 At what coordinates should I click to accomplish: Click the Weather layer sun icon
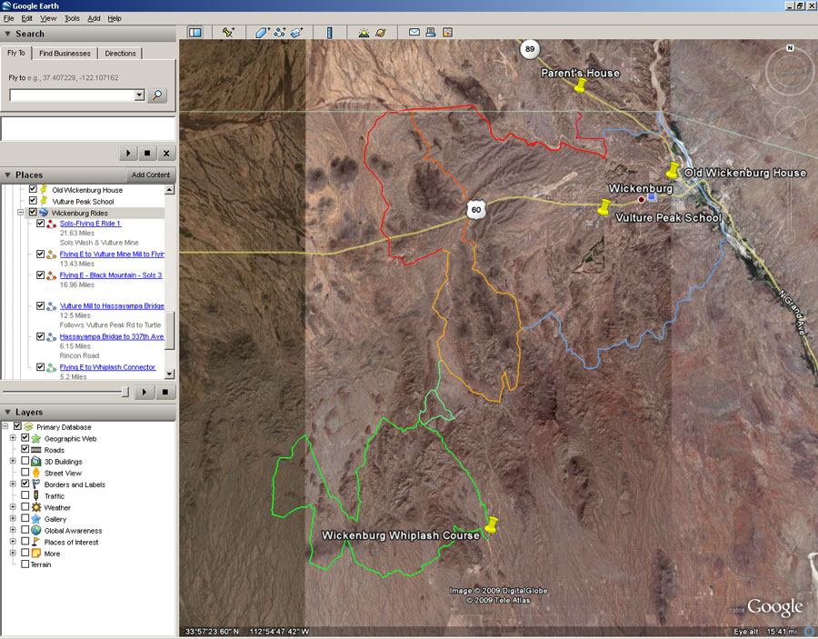click(35, 507)
